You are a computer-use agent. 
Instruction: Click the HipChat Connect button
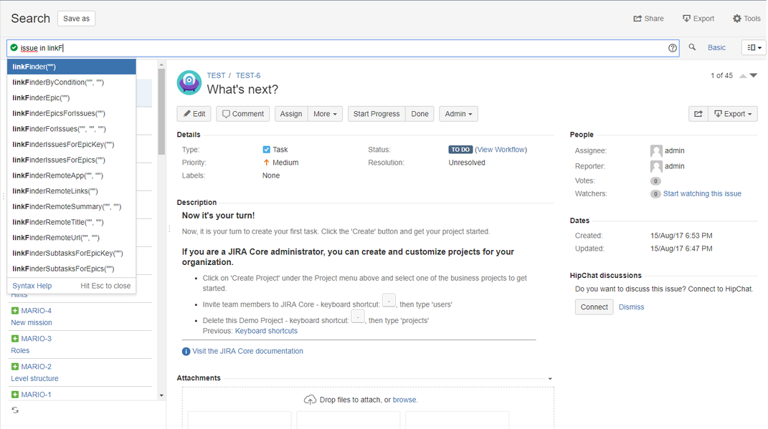click(594, 307)
